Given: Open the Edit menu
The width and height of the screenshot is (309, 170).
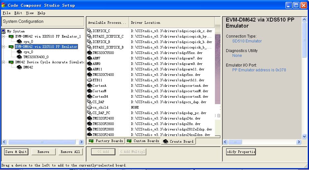Looking at the screenshot, I should (18, 13).
